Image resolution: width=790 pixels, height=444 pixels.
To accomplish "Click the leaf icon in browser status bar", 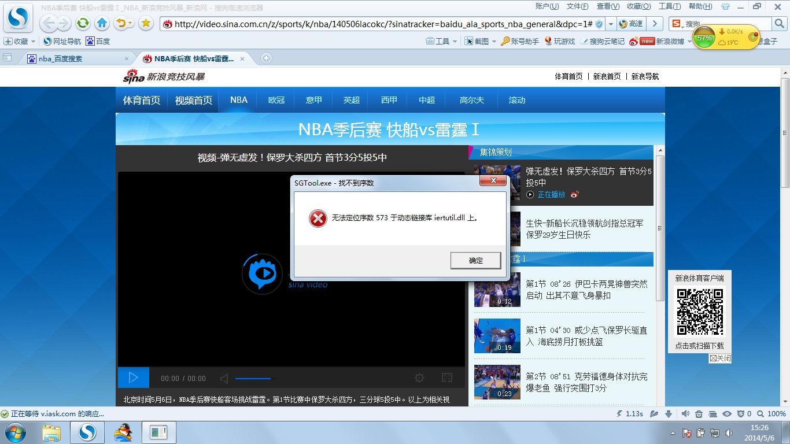I will tap(654, 414).
